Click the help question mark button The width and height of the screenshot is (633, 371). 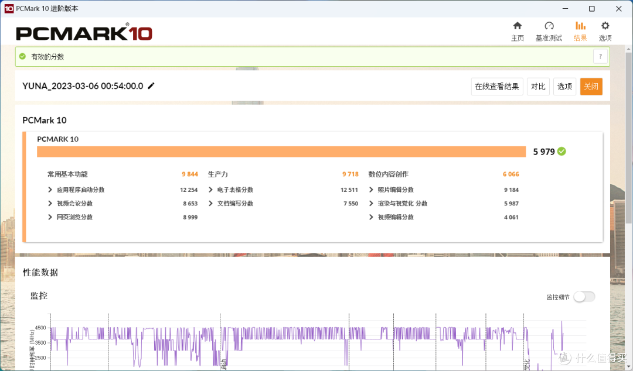[600, 56]
